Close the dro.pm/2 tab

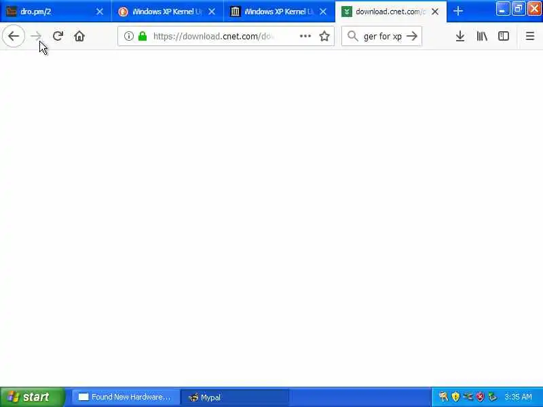point(100,12)
